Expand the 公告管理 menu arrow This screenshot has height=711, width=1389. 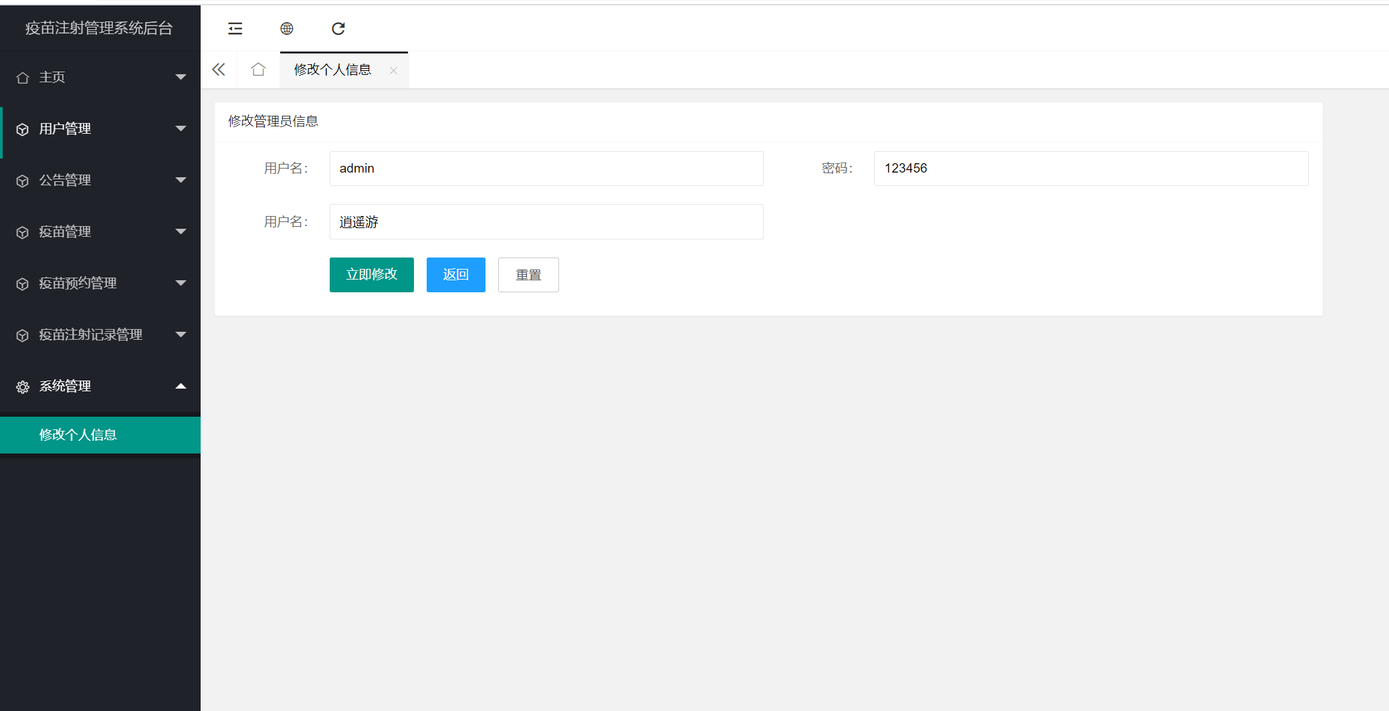point(181,180)
